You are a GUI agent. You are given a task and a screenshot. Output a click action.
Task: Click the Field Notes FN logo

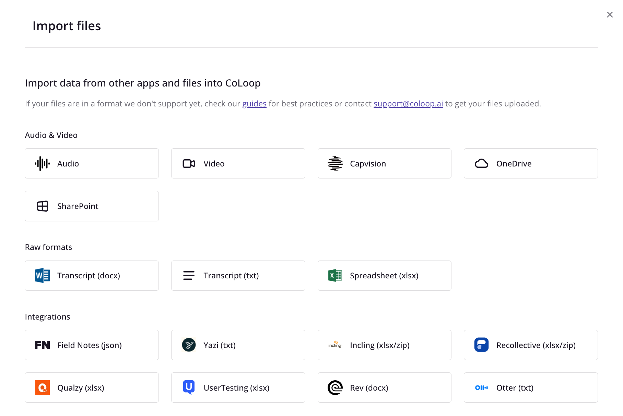[42, 345]
